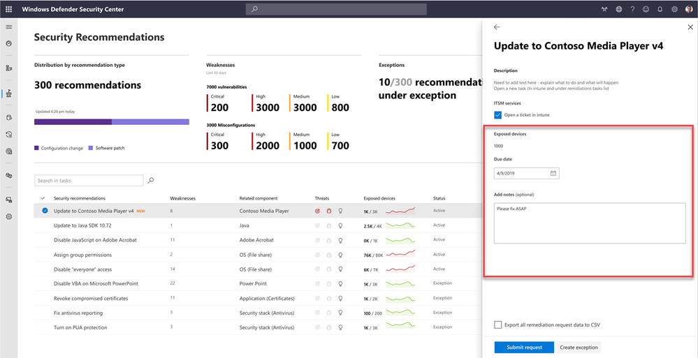The height and width of the screenshot is (358, 698).
Task: Click the magnifier beside Search in tasks
Action: (x=151, y=180)
